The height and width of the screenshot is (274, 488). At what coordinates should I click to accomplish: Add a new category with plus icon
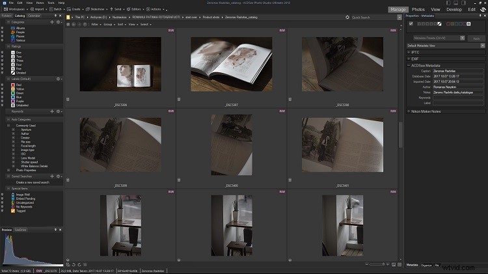[52, 22]
